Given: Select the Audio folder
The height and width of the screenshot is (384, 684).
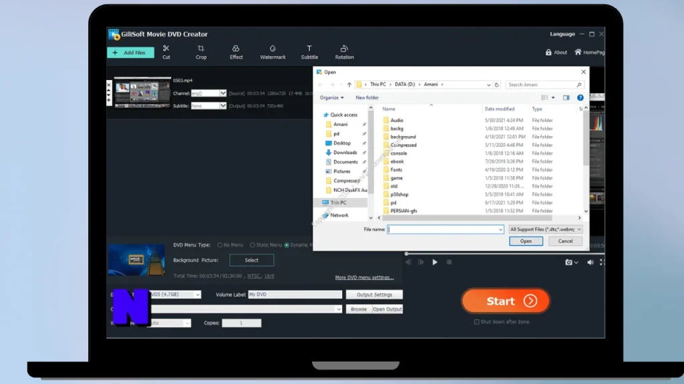Looking at the screenshot, I should point(397,120).
